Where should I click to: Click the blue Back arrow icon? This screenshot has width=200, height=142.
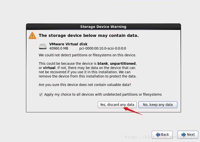158,135
